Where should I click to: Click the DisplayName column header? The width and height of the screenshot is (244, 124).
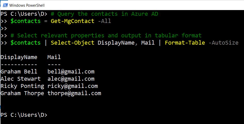[x=19, y=57]
